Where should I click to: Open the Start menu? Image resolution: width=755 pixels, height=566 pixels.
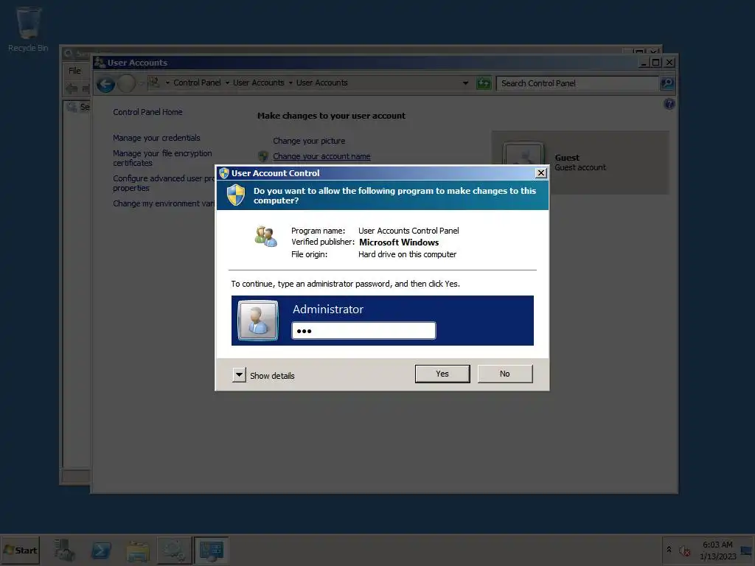click(20, 550)
